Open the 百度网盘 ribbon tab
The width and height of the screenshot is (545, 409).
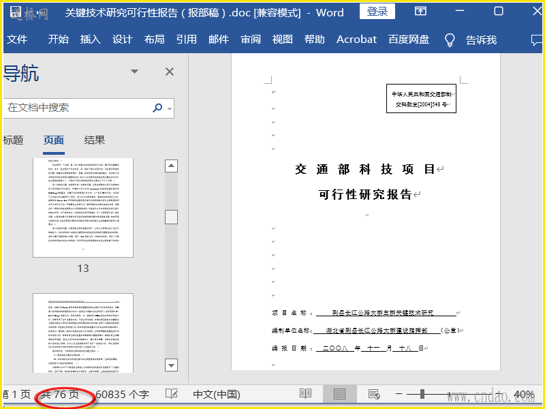[x=409, y=40]
